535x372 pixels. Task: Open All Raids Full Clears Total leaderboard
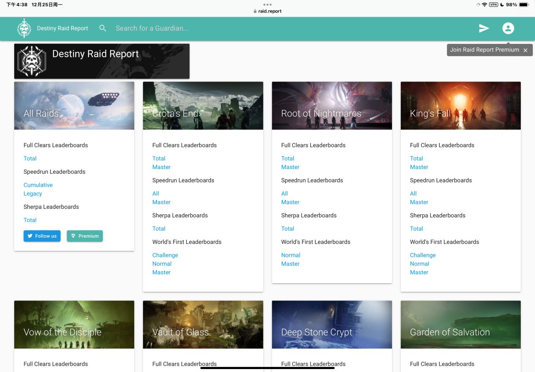(x=30, y=159)
